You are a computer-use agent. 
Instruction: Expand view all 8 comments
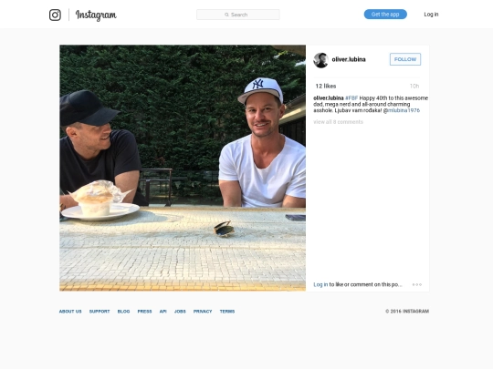point(338,122)
